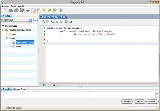160x111 pixels.
Task: Click the app logo in title bar
Action: click(x=3, y=2)
